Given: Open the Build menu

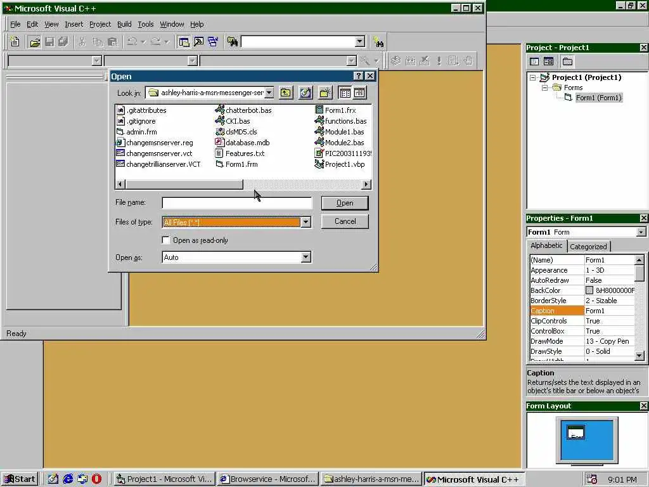Looking at the screenshot, I should point(124,24).
